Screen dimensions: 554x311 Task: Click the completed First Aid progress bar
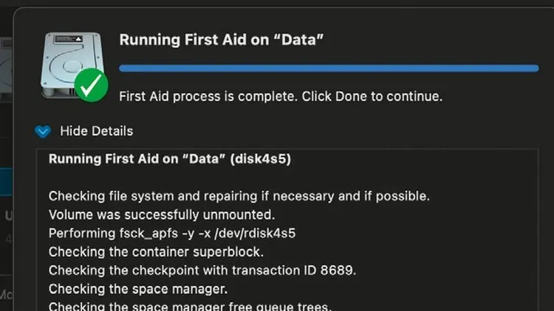click(329, 68)
